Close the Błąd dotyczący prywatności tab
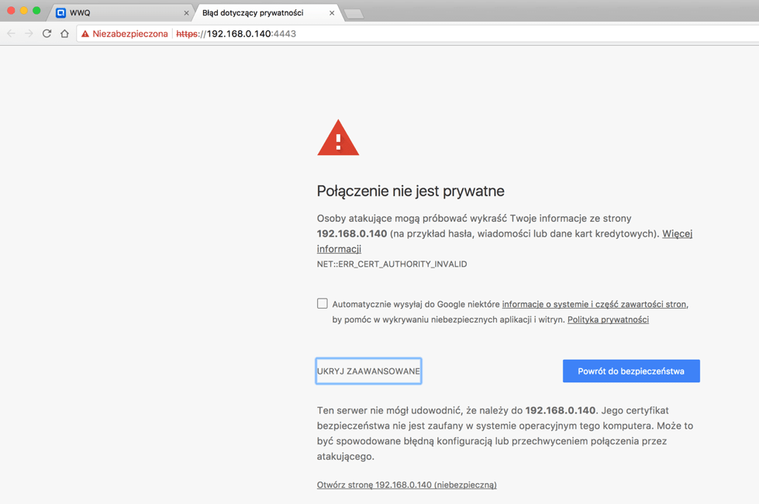The height and width of the screenshot is (504, 759). pos(332,13)
